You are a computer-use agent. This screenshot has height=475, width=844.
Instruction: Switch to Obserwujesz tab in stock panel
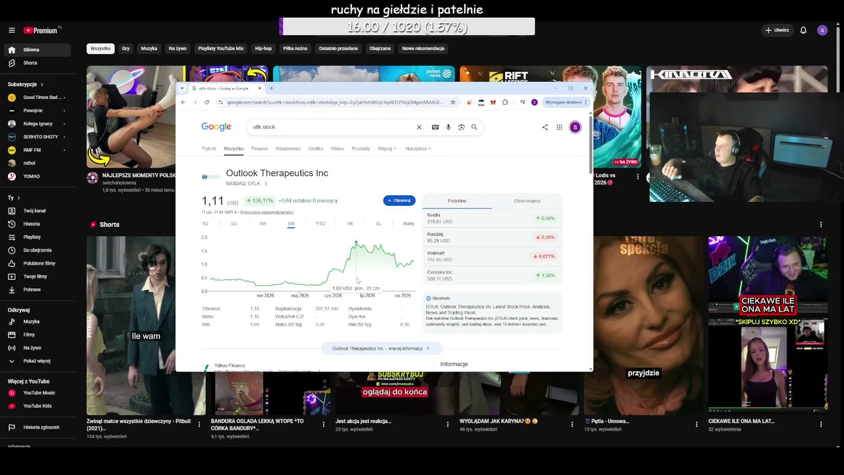point(527,201)
